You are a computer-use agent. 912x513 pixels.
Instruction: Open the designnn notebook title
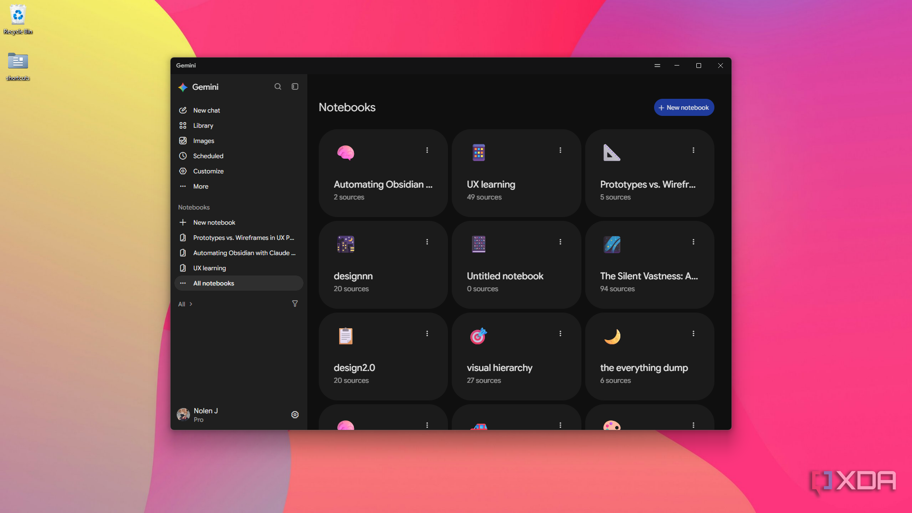353,276
